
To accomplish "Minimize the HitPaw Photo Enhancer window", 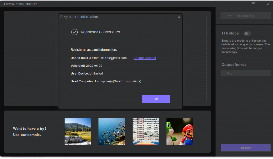I will (261, 4).
